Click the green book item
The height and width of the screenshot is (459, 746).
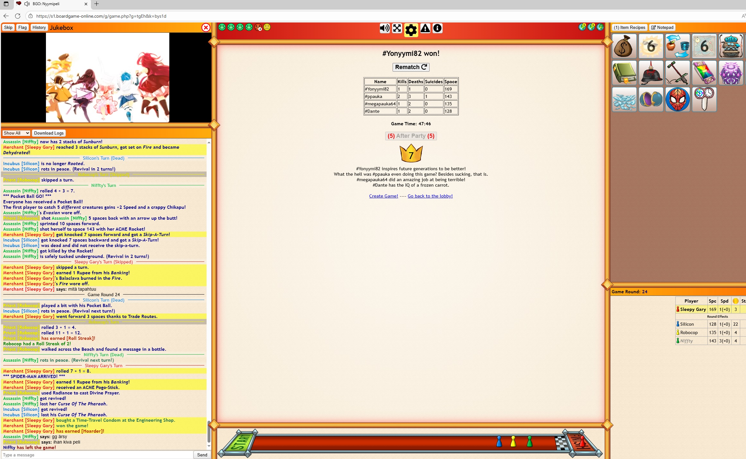(624, 73)
